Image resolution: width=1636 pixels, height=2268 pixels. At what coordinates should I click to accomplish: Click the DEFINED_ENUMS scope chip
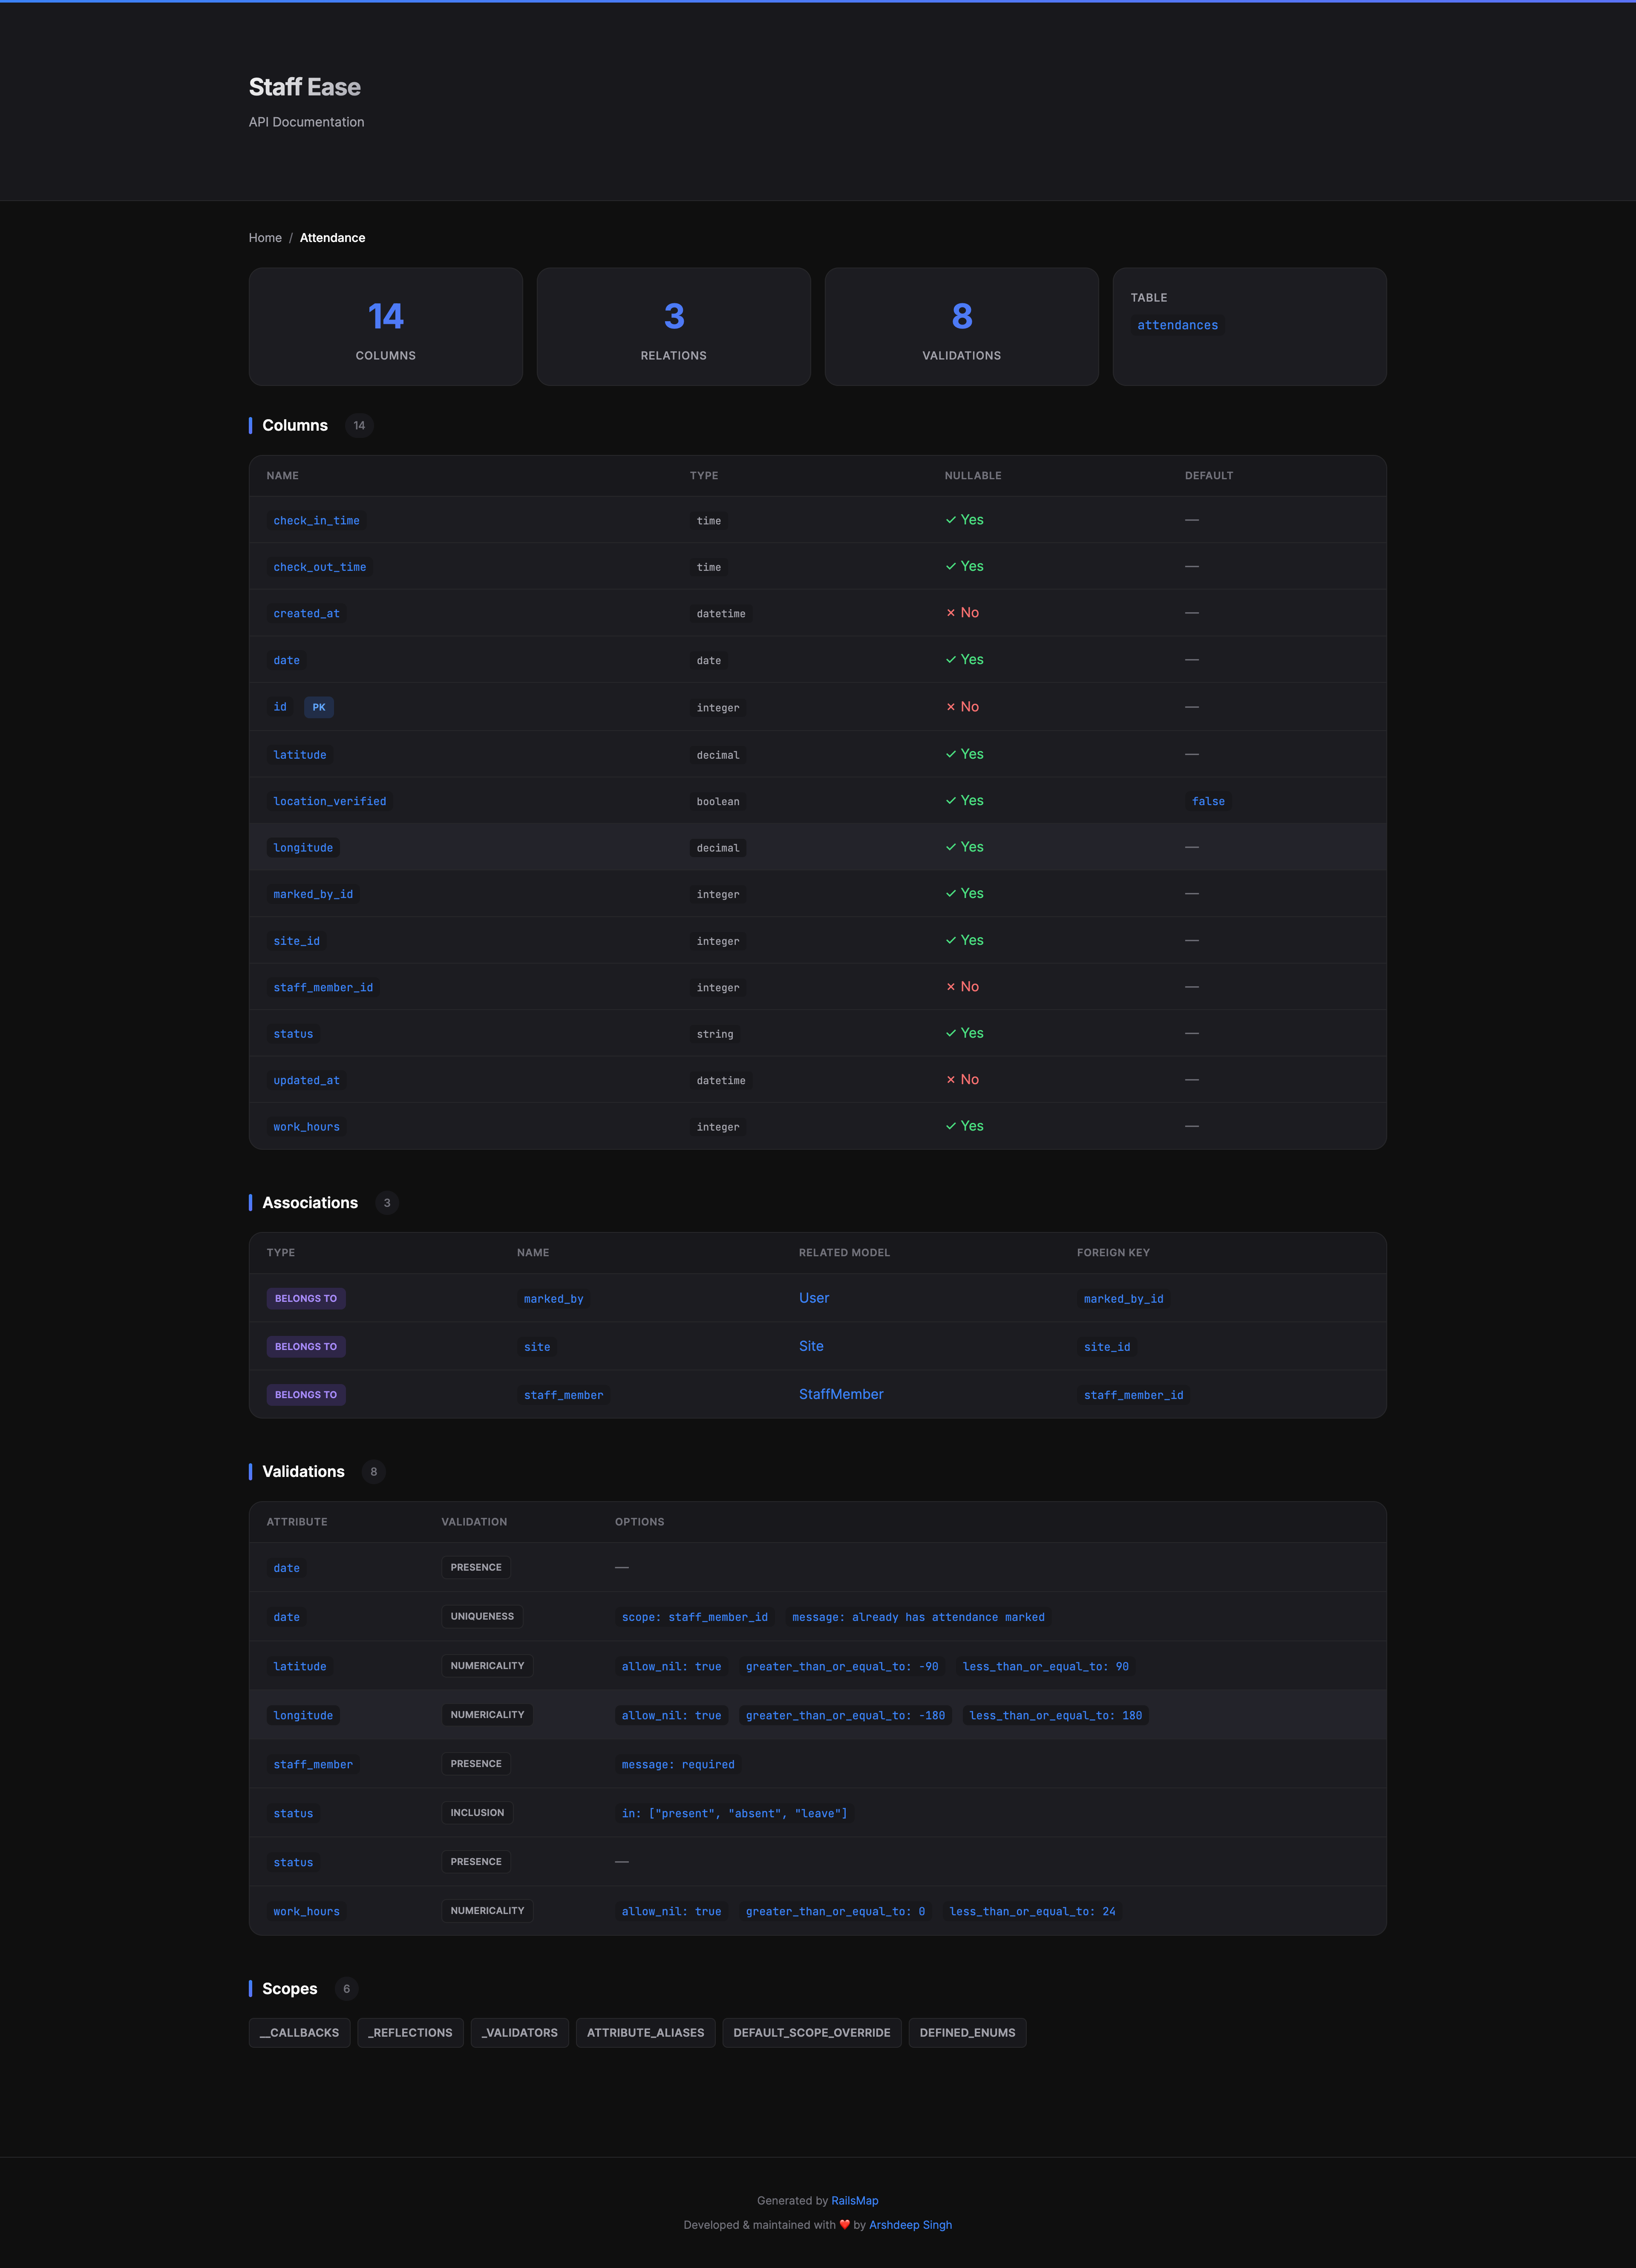[967, 2032]
